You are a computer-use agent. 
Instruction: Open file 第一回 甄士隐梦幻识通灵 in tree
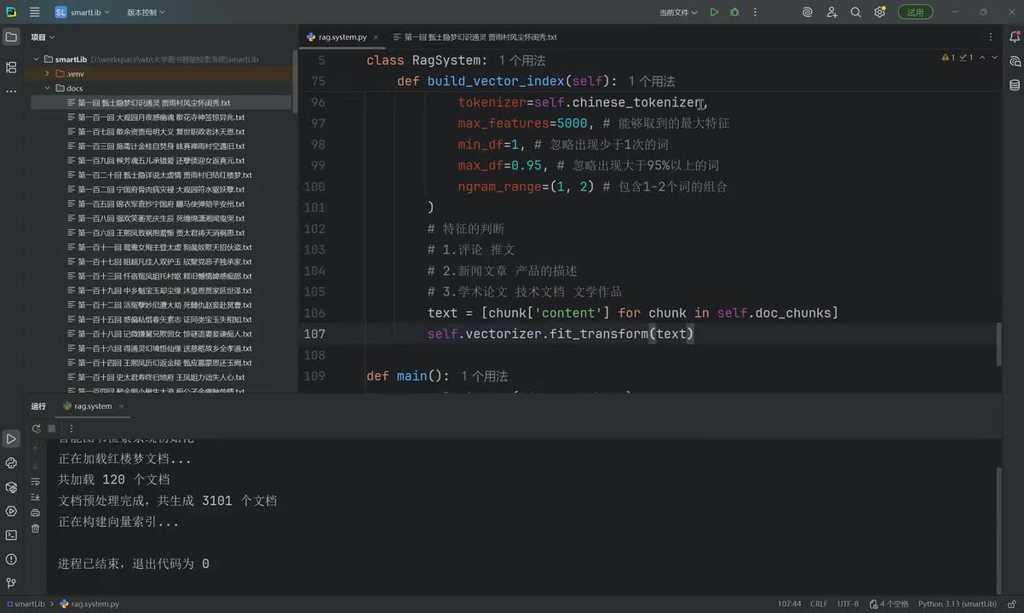[153, 103]
